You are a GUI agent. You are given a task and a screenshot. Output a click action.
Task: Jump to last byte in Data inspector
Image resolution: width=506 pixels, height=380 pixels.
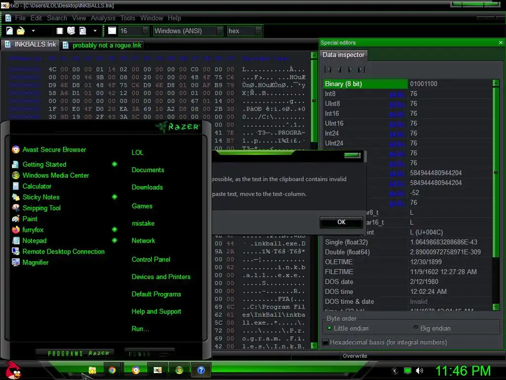361,69
